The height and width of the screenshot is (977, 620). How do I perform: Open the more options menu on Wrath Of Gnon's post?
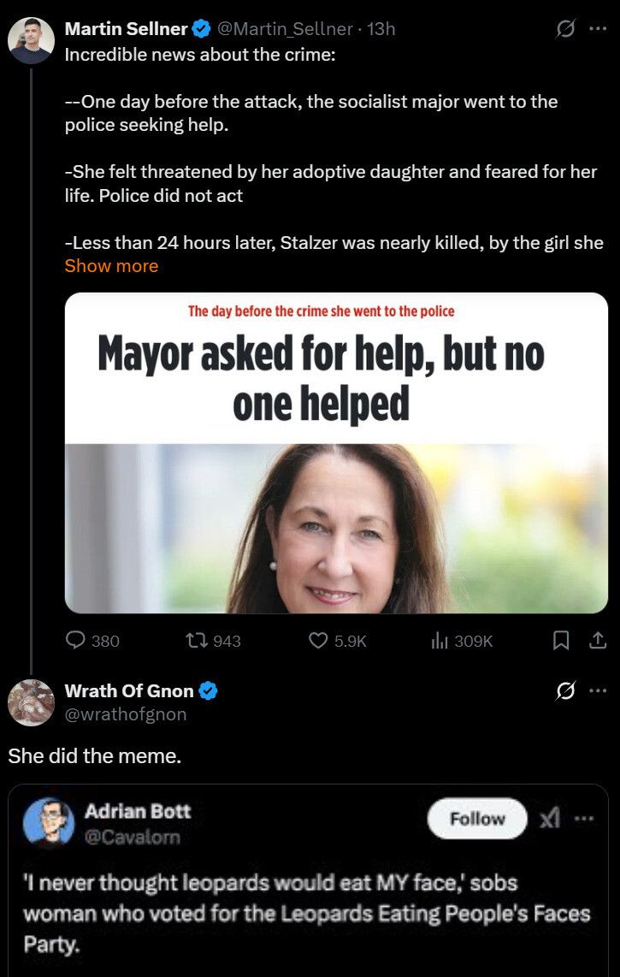pos(599,690)
